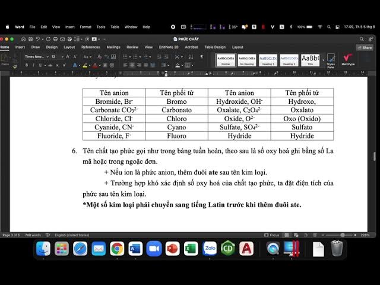Increase paragraph indent
The image size is (380, 285).
click(166, 57)
